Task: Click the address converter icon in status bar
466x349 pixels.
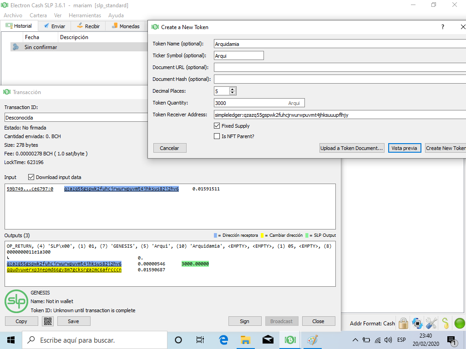Action: click(x=417, y=323)
